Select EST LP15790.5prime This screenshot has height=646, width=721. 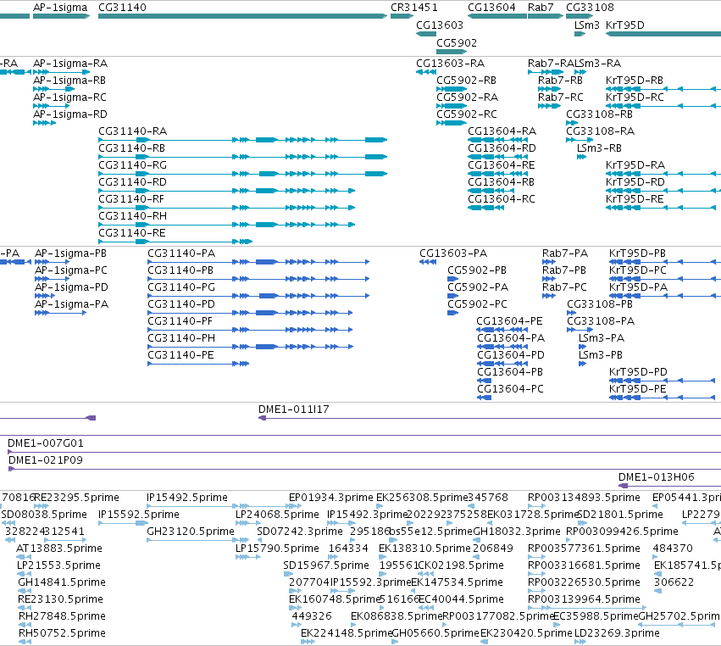point(248,557)
